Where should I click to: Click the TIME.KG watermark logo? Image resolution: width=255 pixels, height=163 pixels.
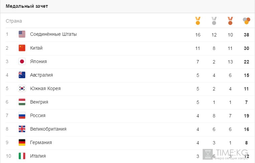(226, 155)
